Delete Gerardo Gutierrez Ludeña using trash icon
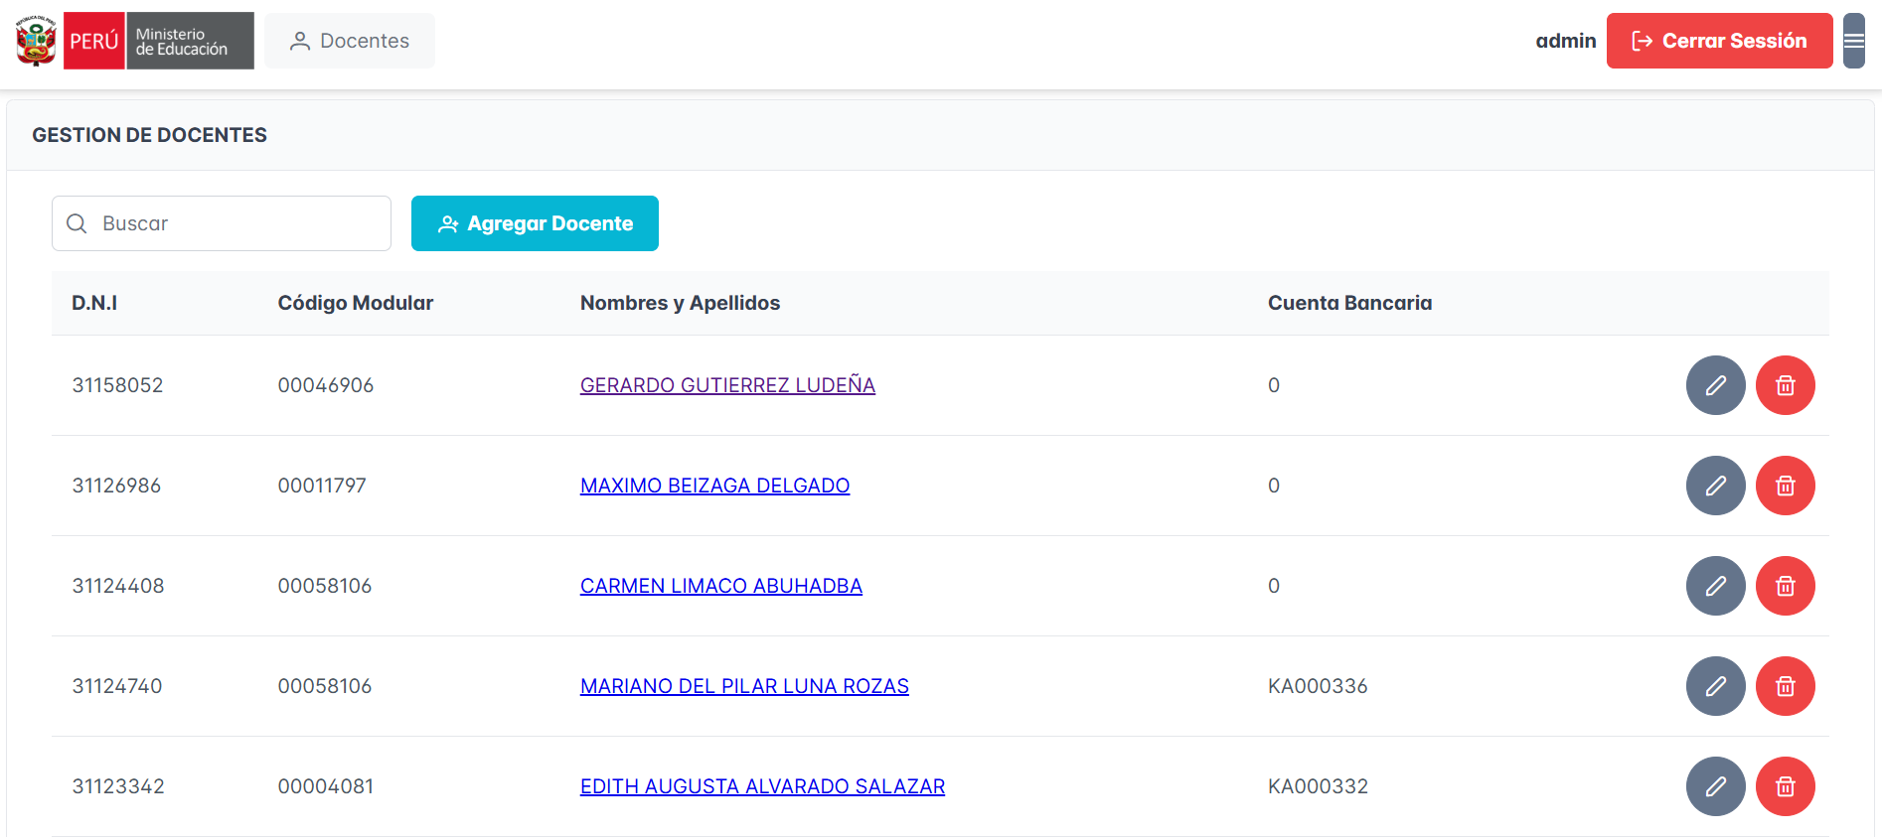 tap(1785, 385)
